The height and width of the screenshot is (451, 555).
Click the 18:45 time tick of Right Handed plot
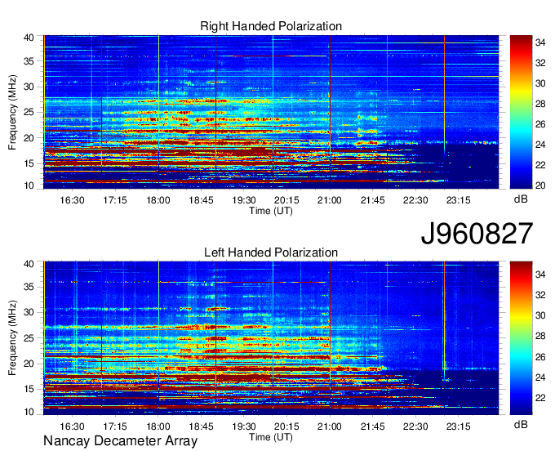click(x=201, y=200)
